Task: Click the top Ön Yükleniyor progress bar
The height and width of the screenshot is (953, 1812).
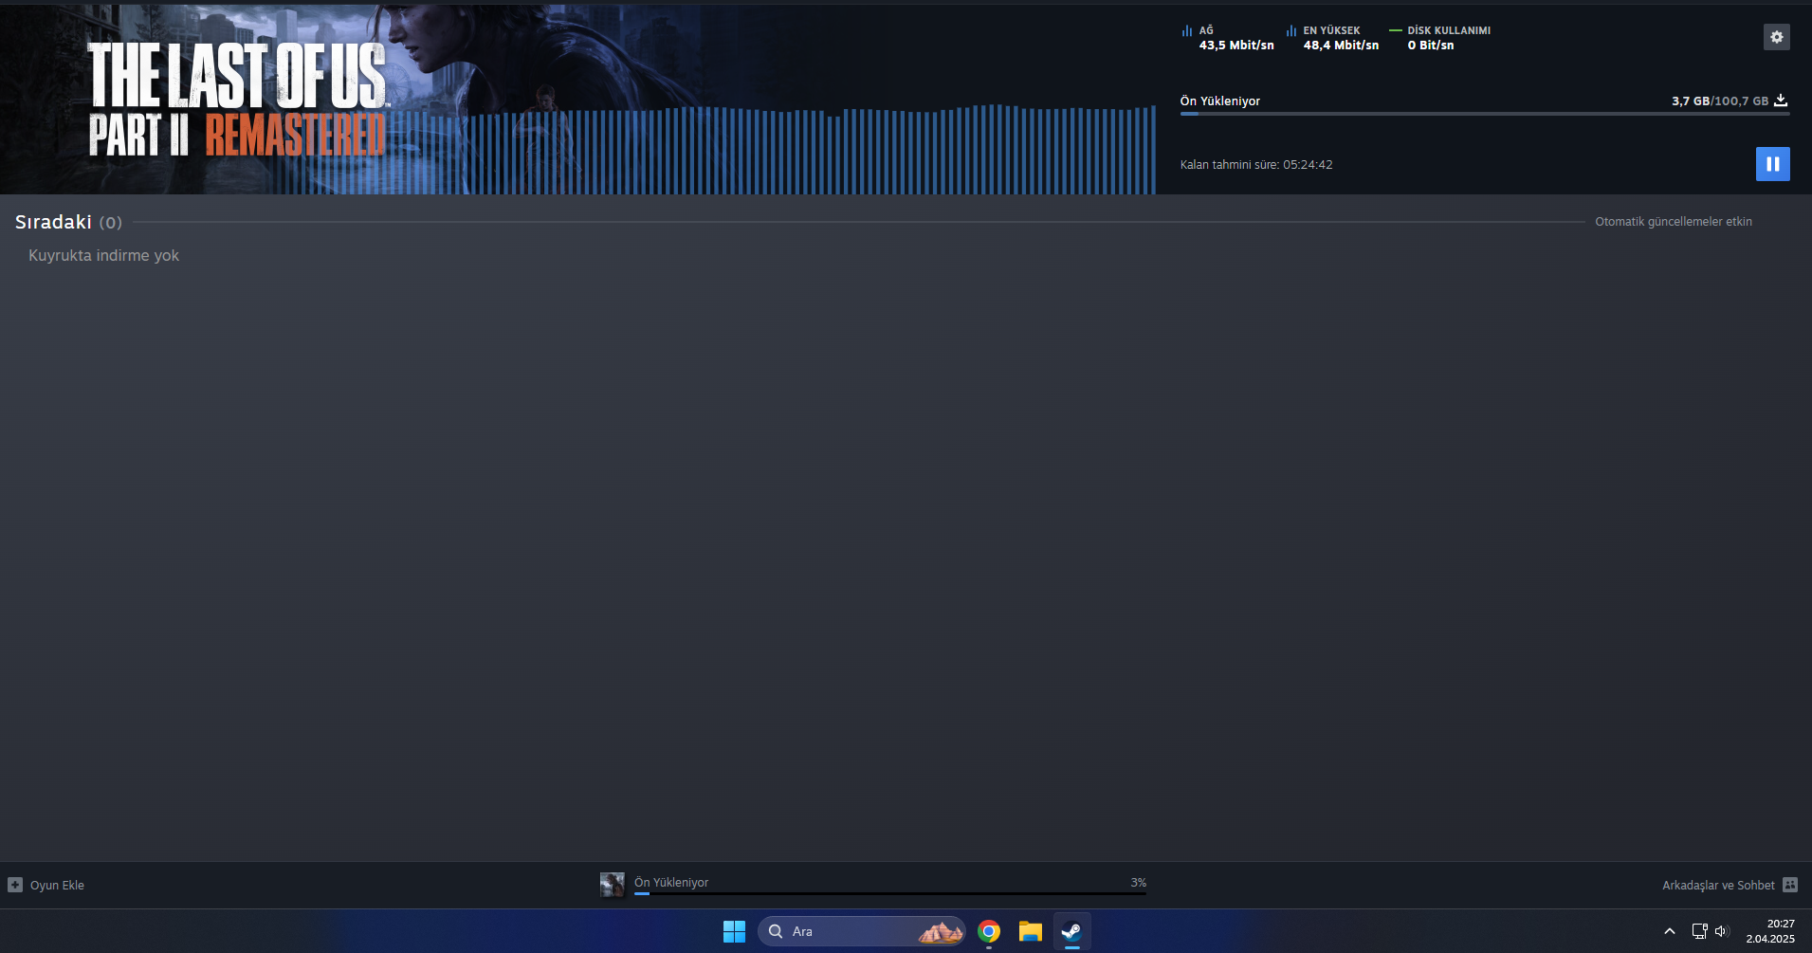Action: click(x=1485, y=114)
